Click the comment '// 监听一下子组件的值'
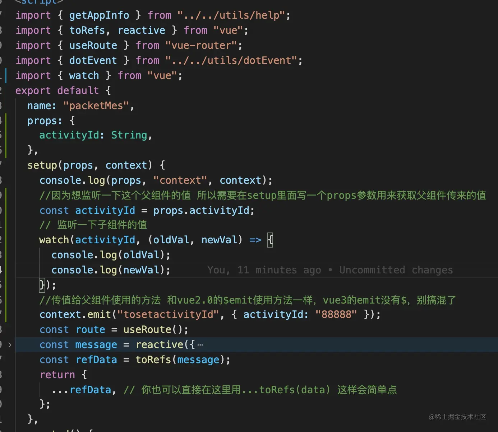498x432 pixels. click(93, 225)
